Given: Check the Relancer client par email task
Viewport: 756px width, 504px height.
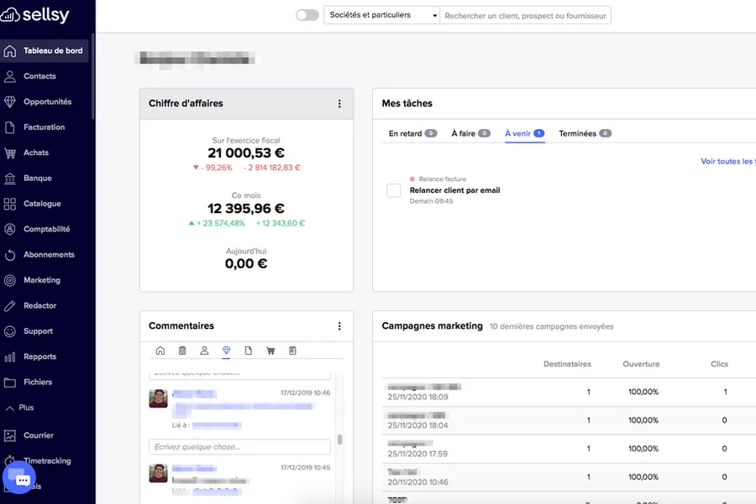Looking at the screenshot, I should (393, 190).
